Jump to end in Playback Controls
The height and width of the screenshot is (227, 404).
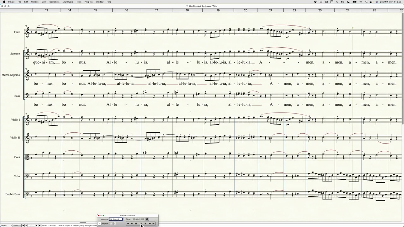point(153,224)
